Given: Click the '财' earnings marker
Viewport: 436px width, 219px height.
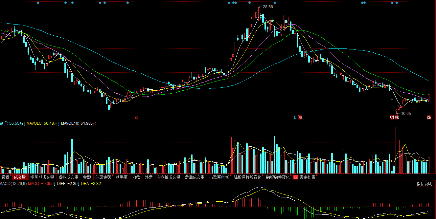Looking at the screenshot, I should [392, 117].
